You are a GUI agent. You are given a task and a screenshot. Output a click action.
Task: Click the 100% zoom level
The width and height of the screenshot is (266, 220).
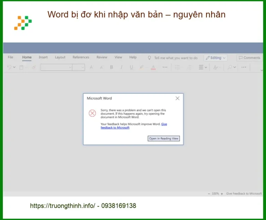[215, 194]
